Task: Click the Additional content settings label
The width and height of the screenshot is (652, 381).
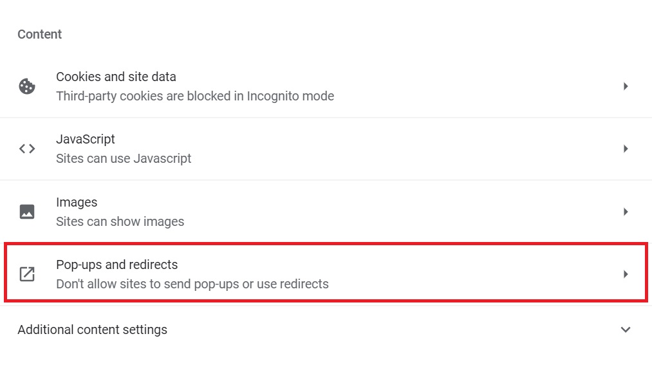Action: tap(92, 330)
